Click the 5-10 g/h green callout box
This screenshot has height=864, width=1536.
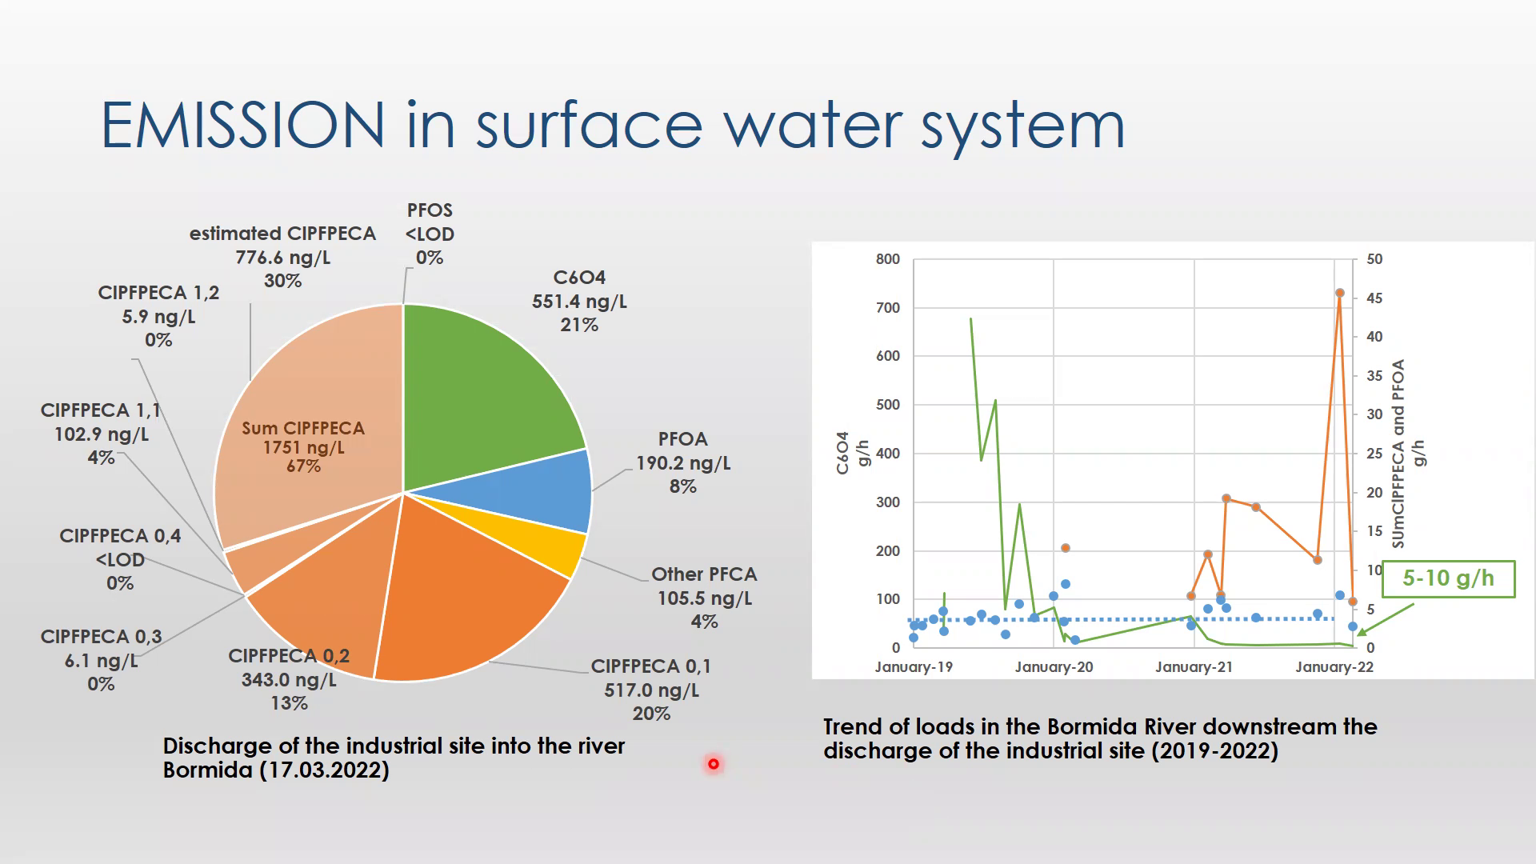click(x=1448, y=578)
